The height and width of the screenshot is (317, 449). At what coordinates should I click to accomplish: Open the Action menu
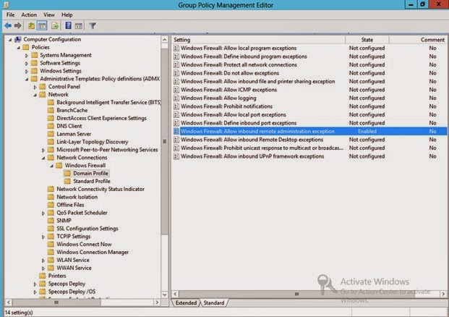coord(29,14)
